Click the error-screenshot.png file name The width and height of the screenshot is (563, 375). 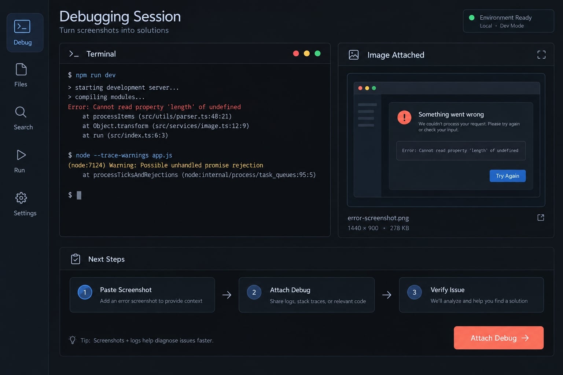pos(378,218)
